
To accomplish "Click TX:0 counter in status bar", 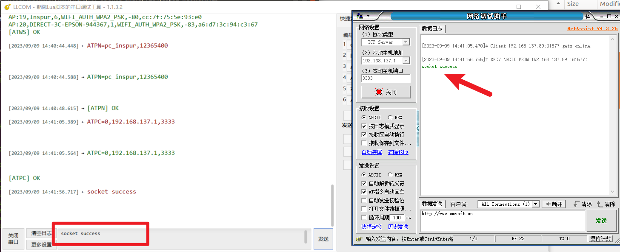I will pyautogui.click(x=564, y=239).
